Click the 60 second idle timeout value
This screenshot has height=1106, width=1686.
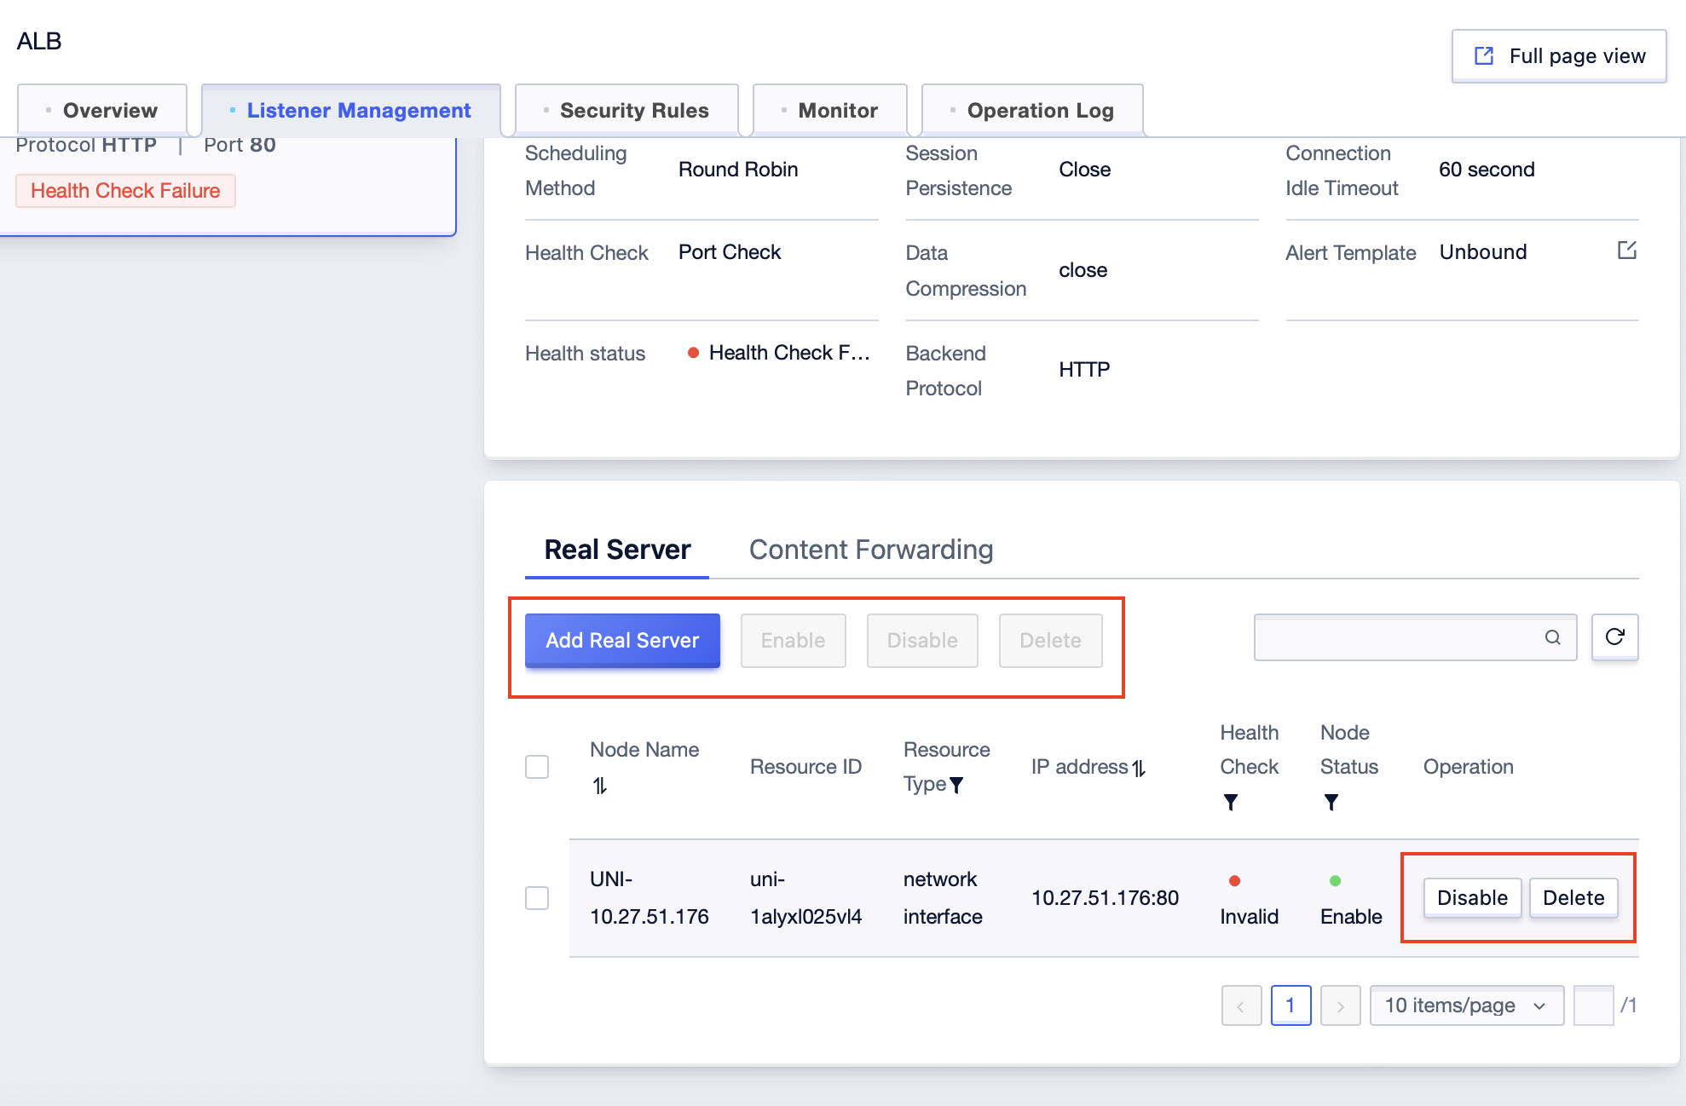coord(1487,170)
